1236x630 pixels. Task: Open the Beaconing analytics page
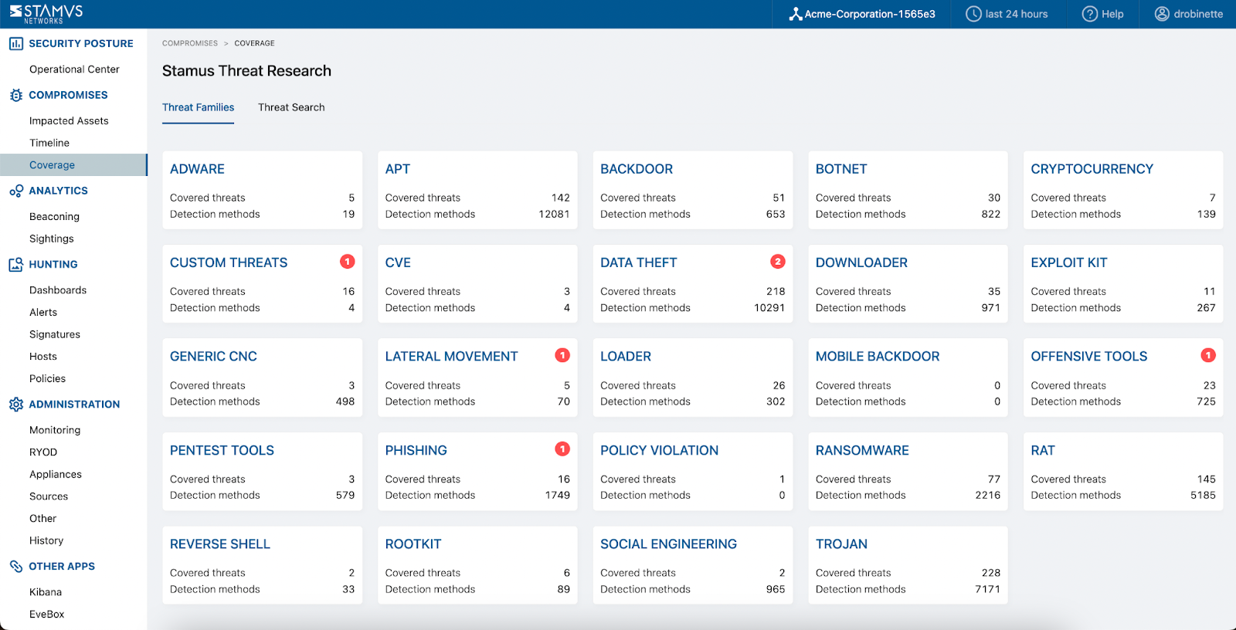pos(54,217)
